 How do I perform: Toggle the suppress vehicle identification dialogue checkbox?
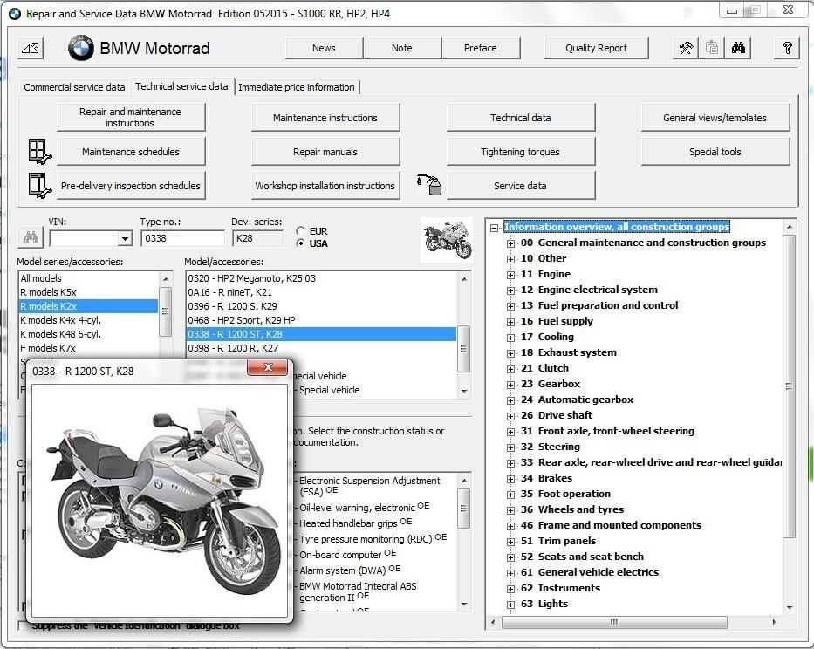pos(23,625)
